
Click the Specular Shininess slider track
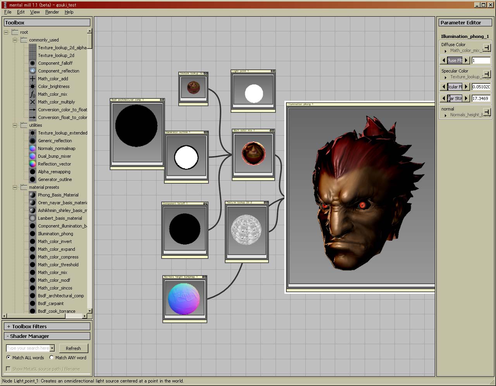pos(455,98)
